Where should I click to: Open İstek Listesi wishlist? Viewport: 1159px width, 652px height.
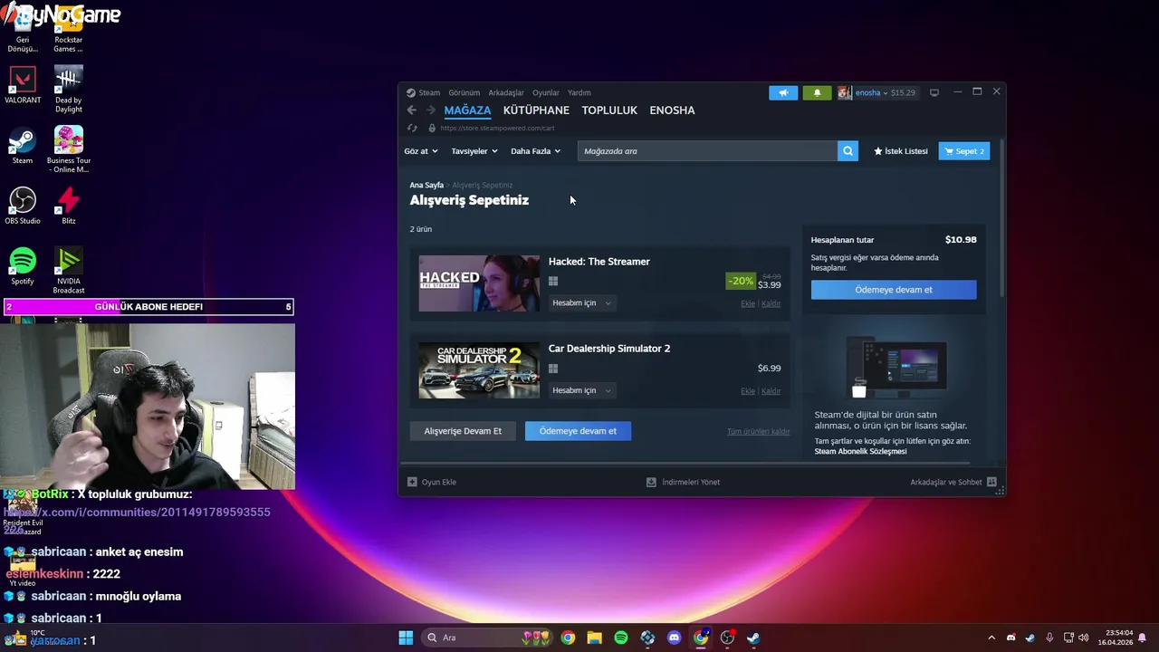pyautogui.click(x=901, y=151)
